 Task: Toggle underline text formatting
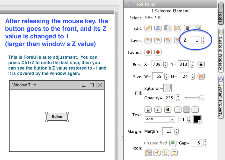[148, 110]
